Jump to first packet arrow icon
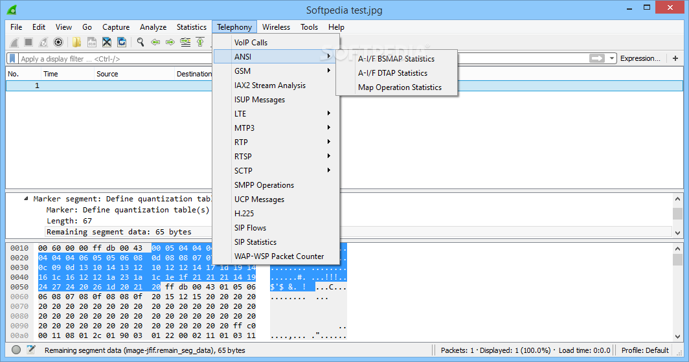Image resolution: width=689 pixels, height=362 pixels. coord(200,42)
